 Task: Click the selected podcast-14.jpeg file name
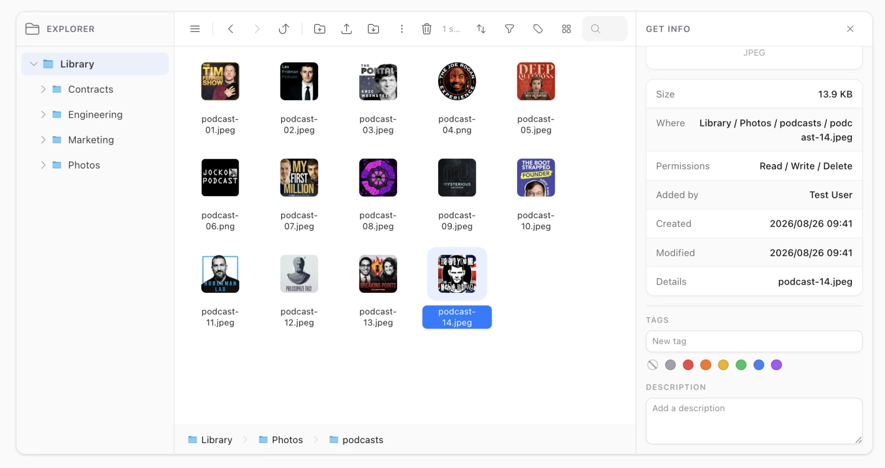pos(457,317)
